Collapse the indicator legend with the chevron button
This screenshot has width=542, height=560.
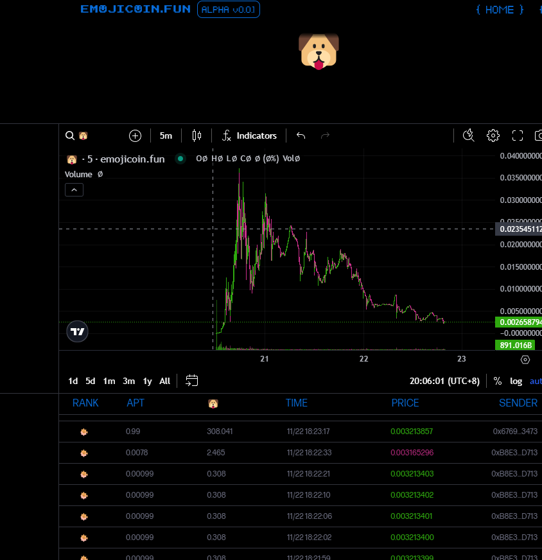pyautogui.click(x=74, y=189)
